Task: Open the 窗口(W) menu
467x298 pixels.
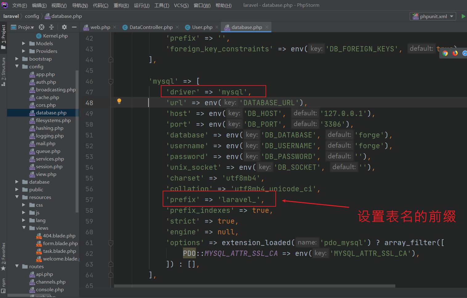Action: click(202, 5)
